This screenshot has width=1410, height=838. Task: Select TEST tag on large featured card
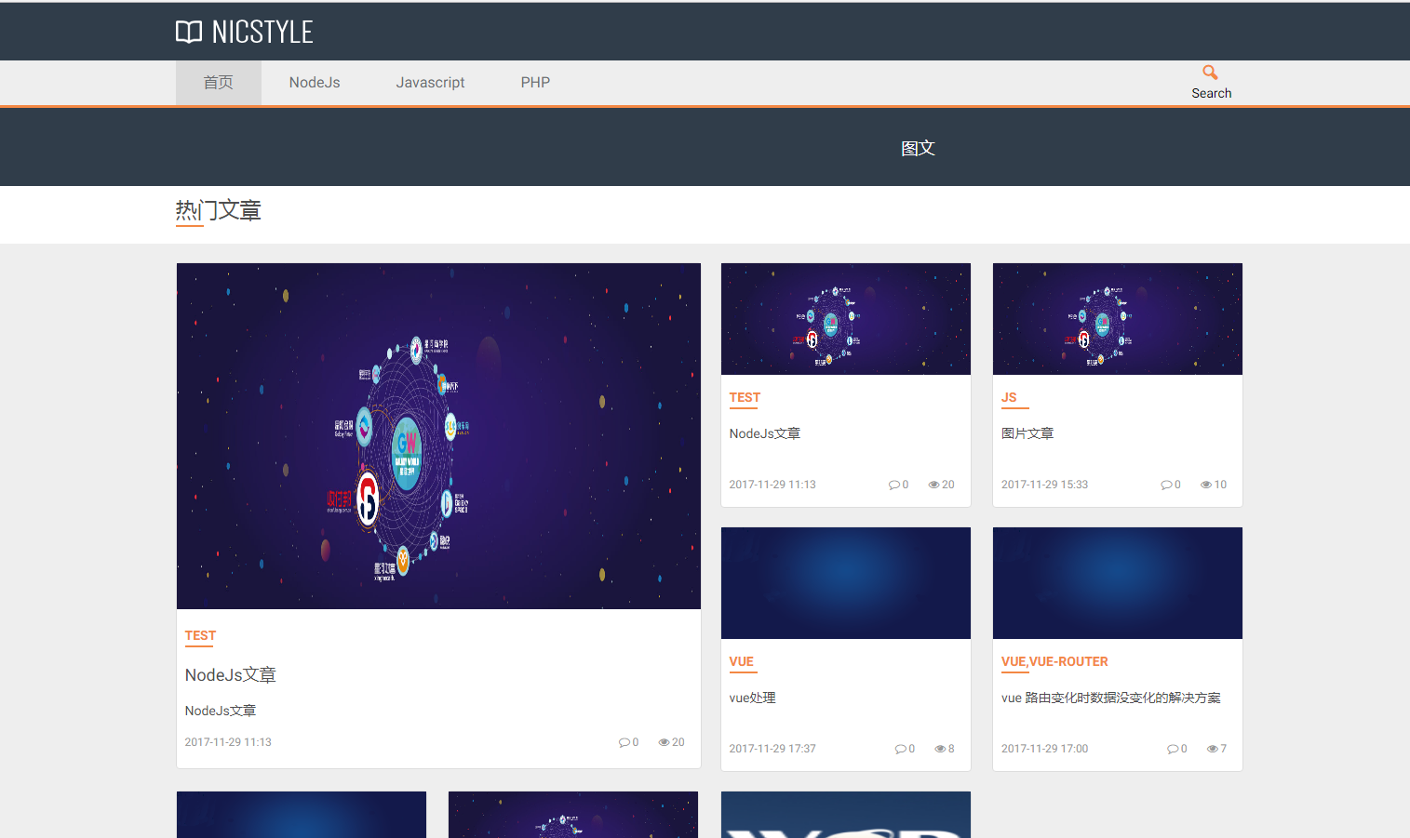tap(200, 636)
